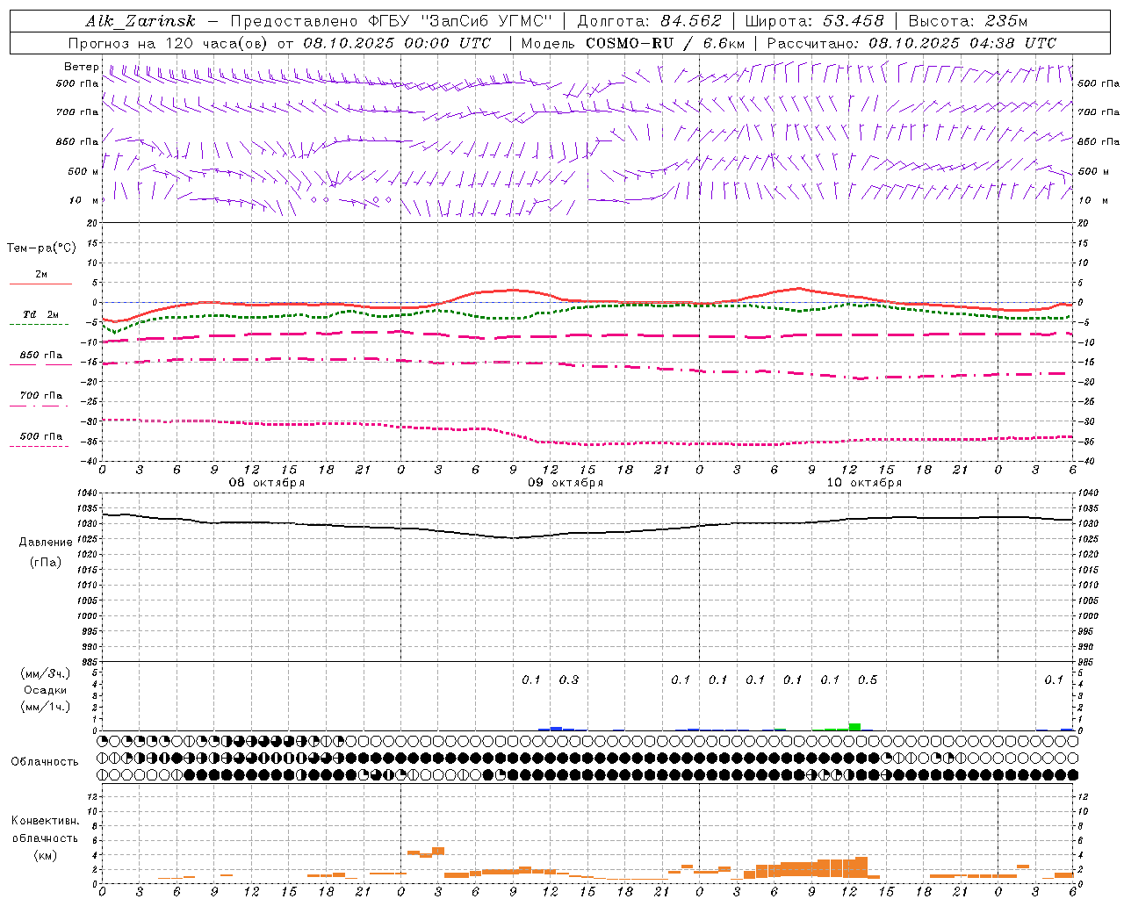Screen dimensions: 1124x899
Task: Click the left-side 500 м wind level label
Action: click(x=84, y=171)
